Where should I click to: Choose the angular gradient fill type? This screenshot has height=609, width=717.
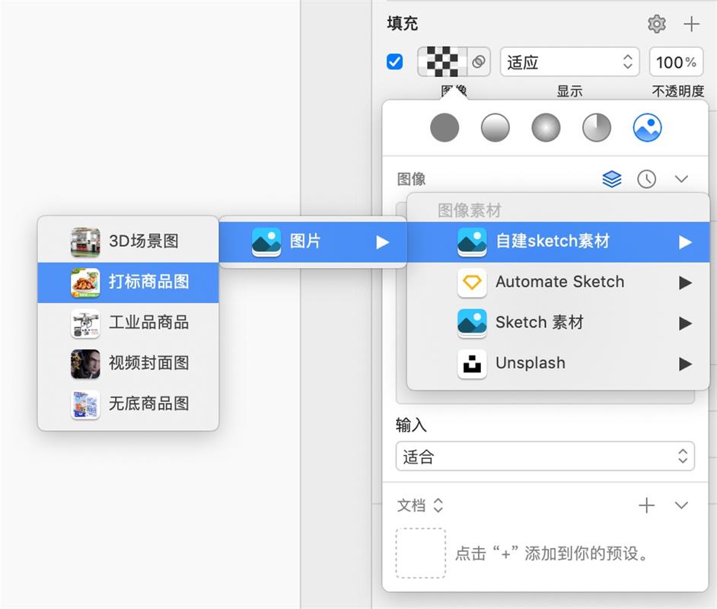click(596, 127)
